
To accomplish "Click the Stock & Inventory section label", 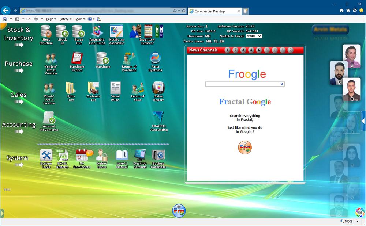I will (x=19, y=34).
